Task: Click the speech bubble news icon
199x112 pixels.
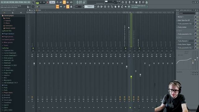Action: 143,2
